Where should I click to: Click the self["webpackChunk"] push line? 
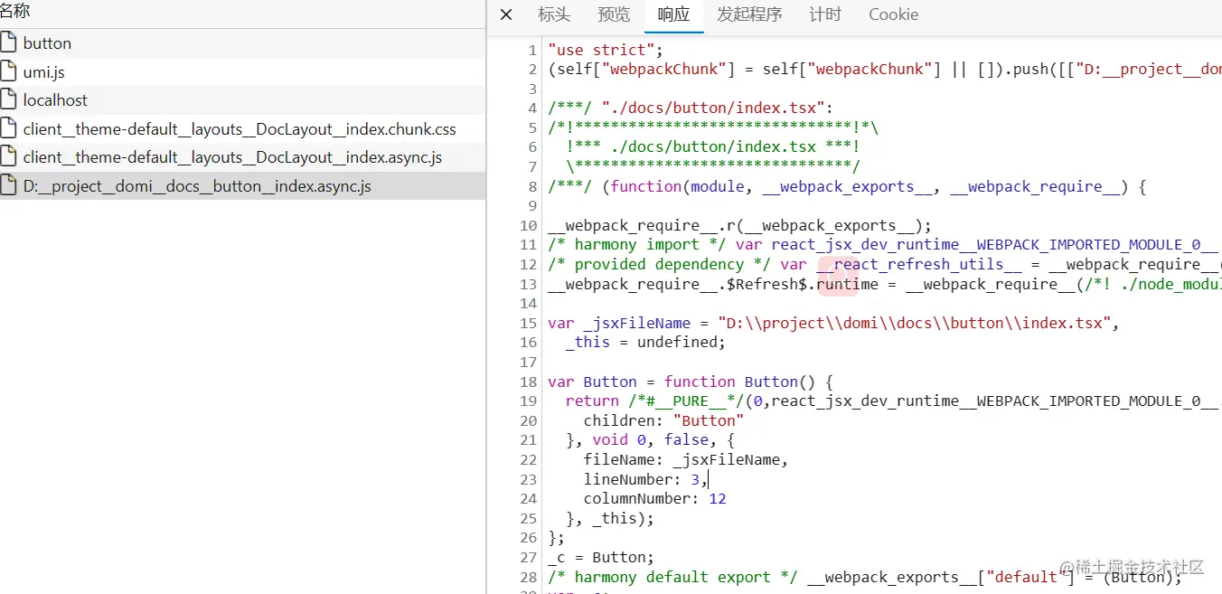click(885, 70)
